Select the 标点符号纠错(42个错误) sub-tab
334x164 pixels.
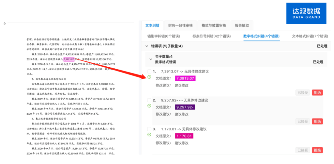coord(211,36)
